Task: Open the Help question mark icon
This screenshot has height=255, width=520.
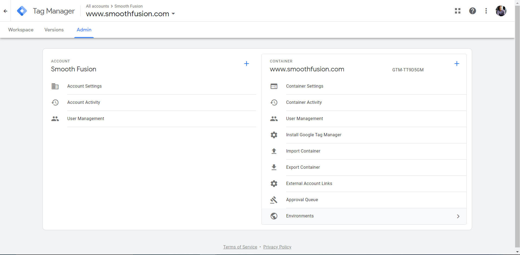Action: [473, 11]
